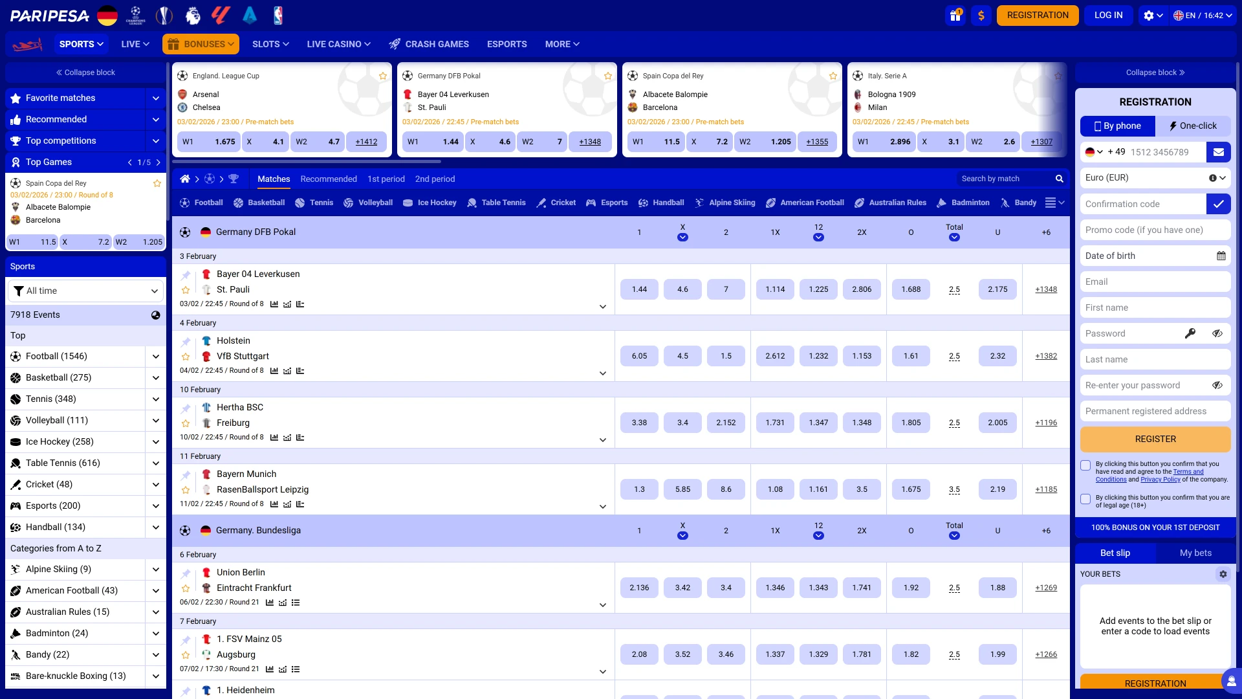Click the dollar payments icon in header

point(981,15)
